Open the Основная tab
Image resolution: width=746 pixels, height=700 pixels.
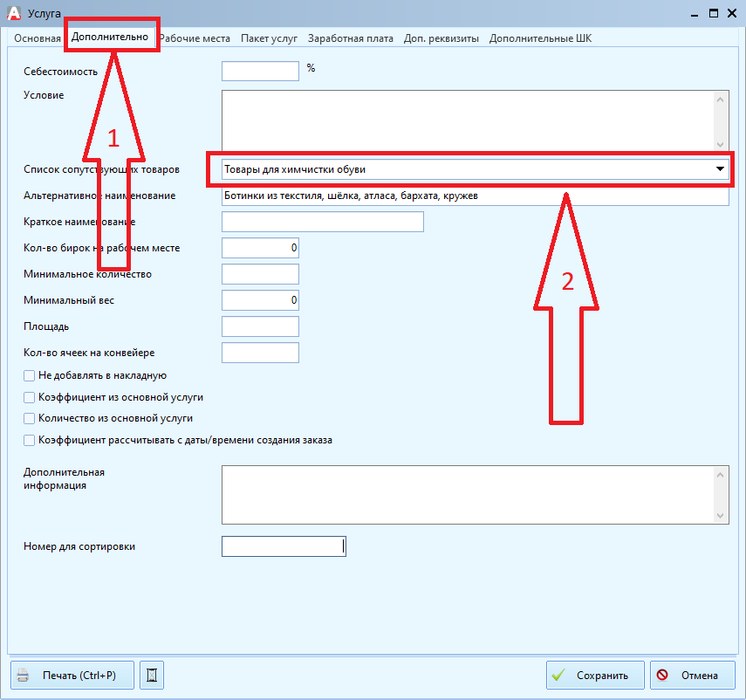click(x=38, y=38)
